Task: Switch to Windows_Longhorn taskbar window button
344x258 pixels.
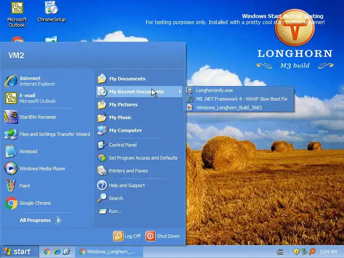Action: coord(109,252)
